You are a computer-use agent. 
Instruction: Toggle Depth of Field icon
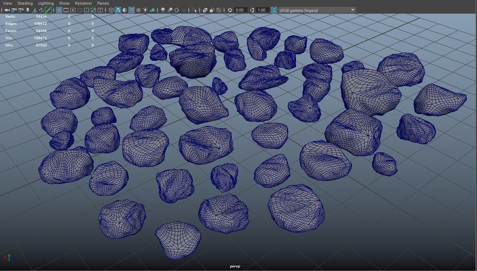pyautogui.click(x=184, y=10)
